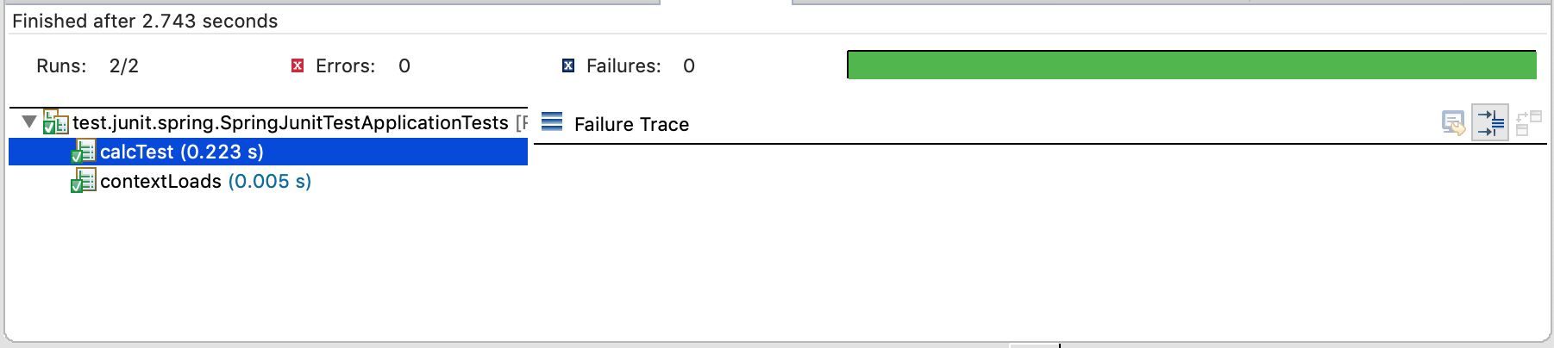
Task: Select the calcTest test entry
Action: pos(181,152)
